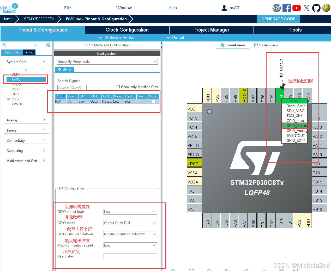Open the Window menu
The height and width of the screenshot is (271, 331).
point(124,8)
